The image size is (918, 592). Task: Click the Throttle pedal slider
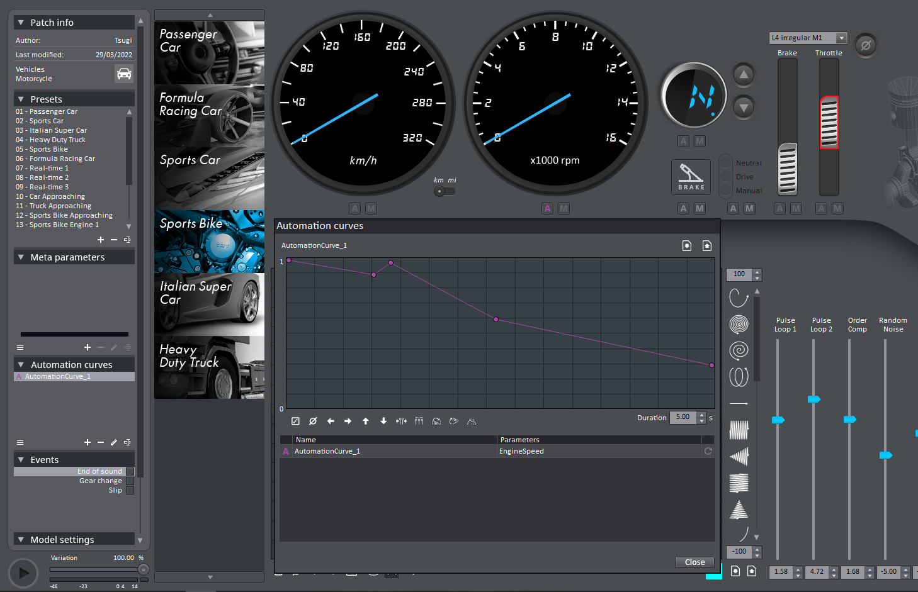point(829,122)
